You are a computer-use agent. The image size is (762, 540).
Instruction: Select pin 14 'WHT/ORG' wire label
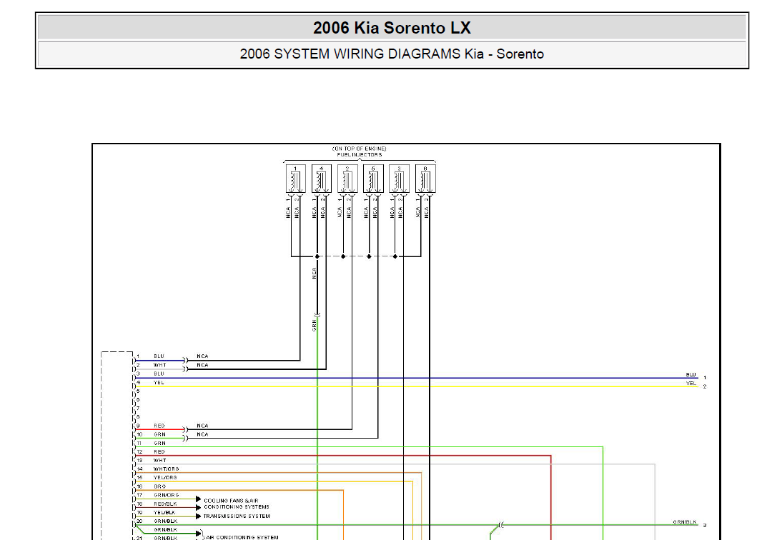pyautogui.click(x=167, y=469)
